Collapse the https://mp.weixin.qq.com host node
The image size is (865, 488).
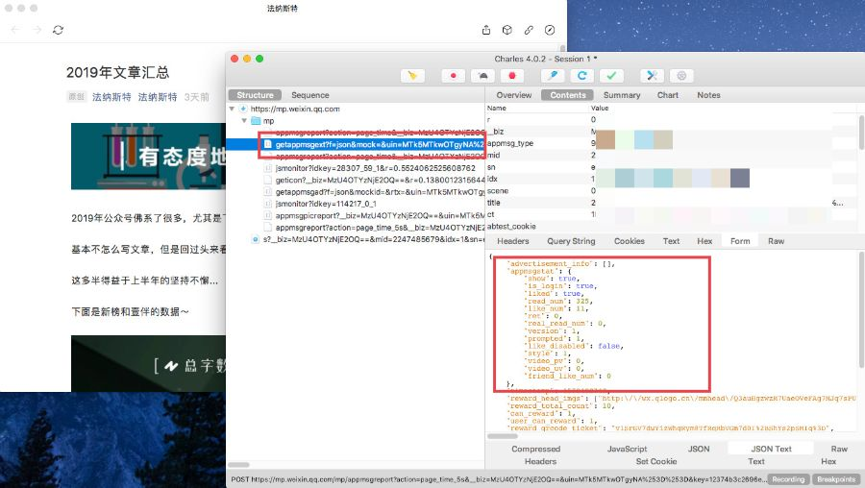[x=233, y=109]
